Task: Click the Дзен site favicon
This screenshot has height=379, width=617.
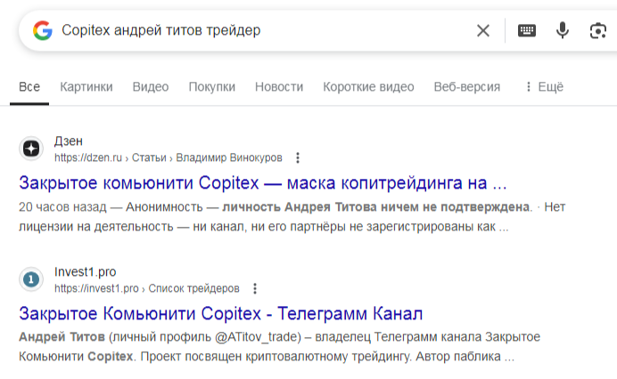Action: (31, 149)
